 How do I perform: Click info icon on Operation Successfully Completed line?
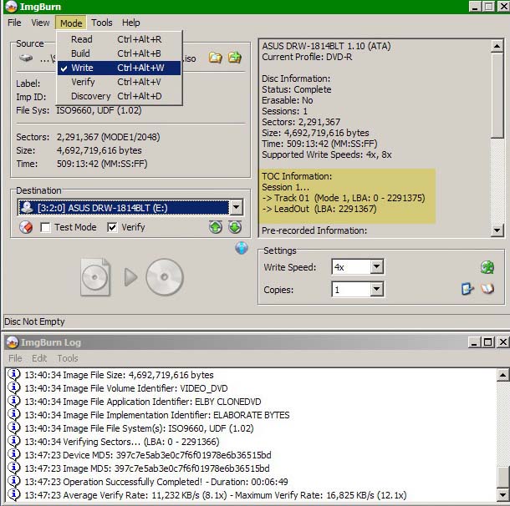pos(13,481)
